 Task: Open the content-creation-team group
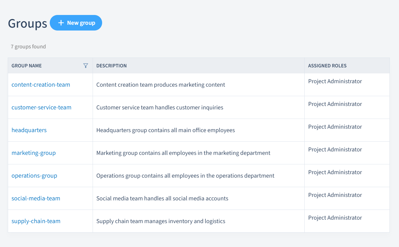pyautogui.click(x=41, y=85)
